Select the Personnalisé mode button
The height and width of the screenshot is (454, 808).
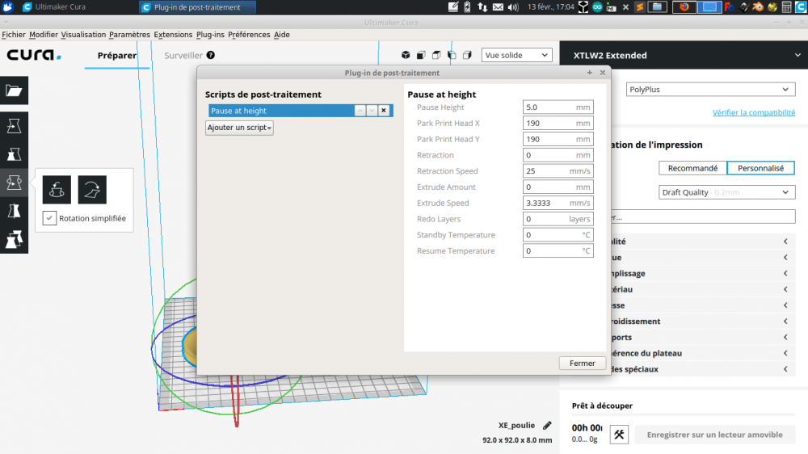[760, 168]
